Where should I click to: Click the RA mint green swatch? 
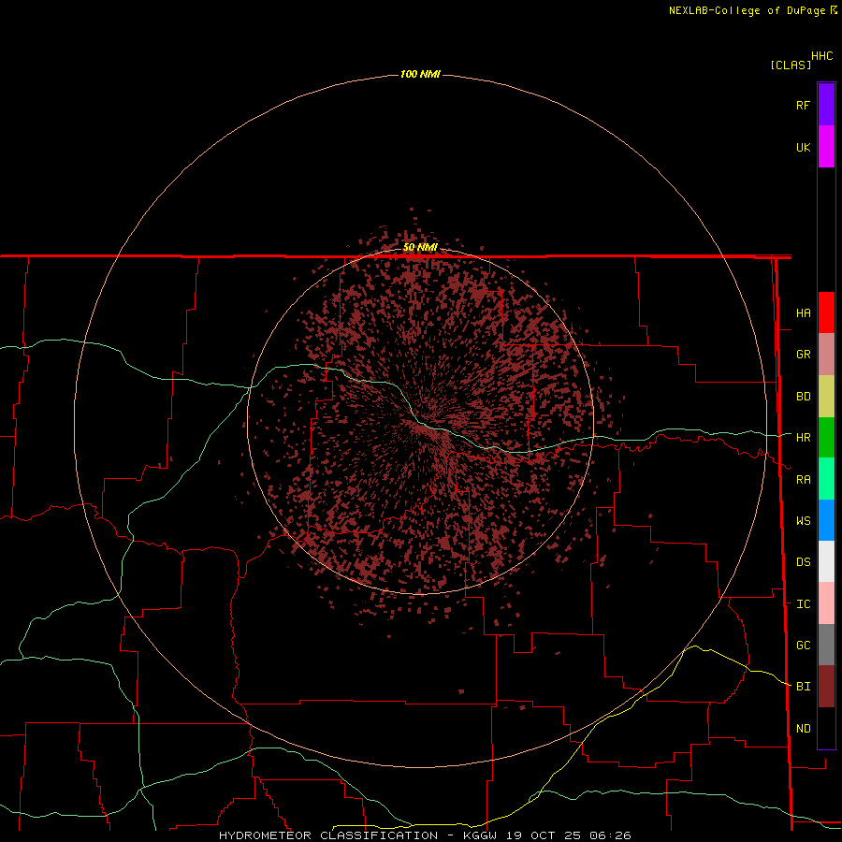pos(826,479)
